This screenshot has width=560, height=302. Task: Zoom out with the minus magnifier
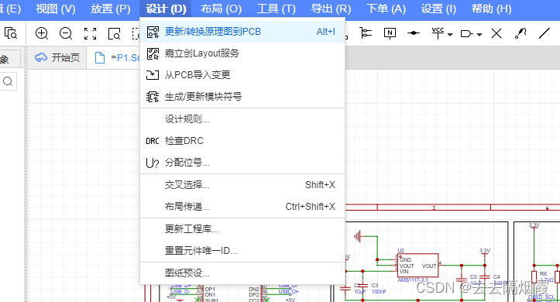pyautogui.click(x=66, y=33)
